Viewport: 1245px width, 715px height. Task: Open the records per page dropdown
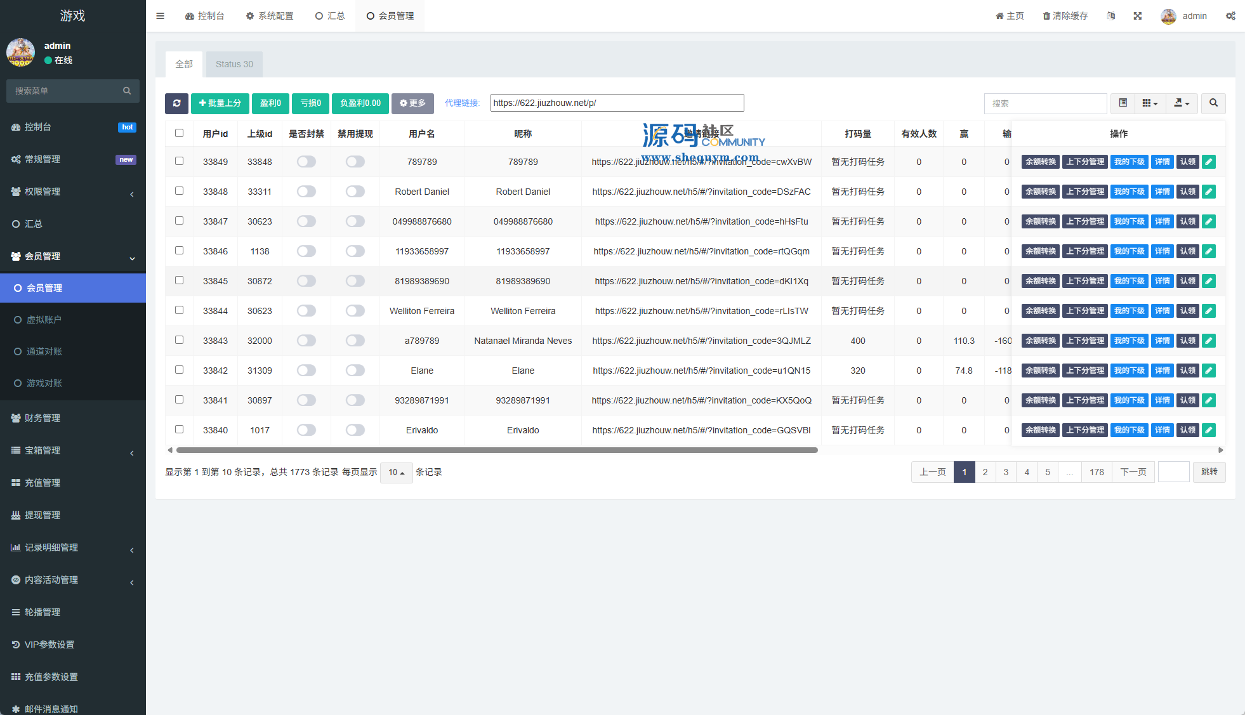[x=396, y=472]
